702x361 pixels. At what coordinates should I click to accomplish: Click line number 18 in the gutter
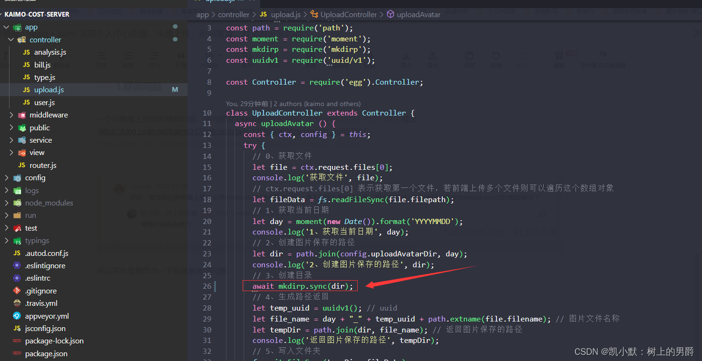click(x=207, y=199)
